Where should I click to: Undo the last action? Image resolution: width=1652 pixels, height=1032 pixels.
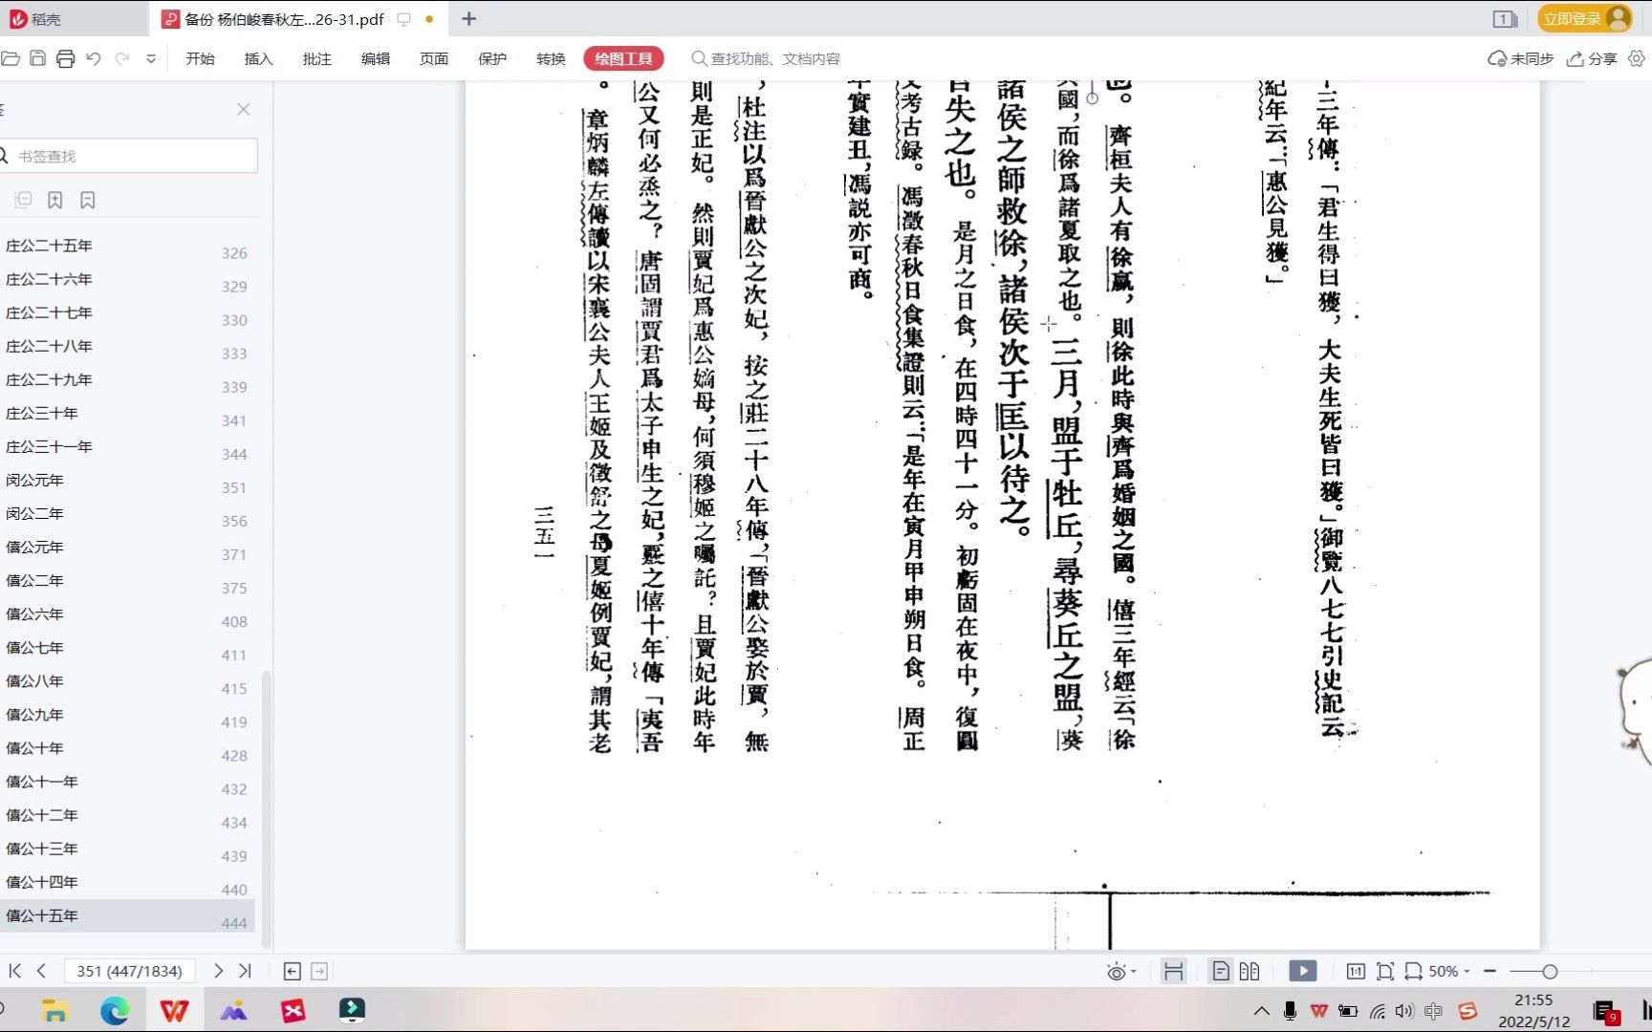click(x=94, y=58)
